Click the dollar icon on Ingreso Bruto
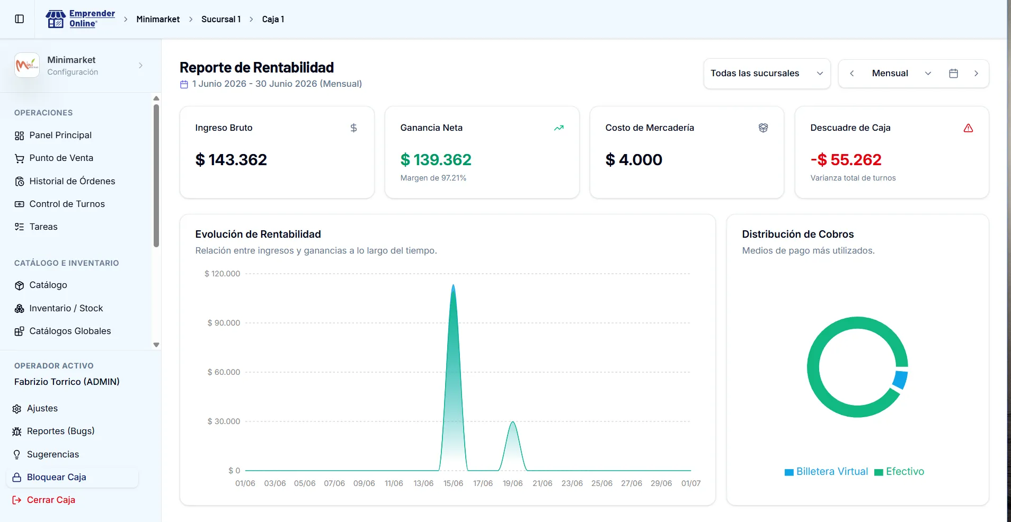The image size is (1011, 522). (x=353, y=128)
